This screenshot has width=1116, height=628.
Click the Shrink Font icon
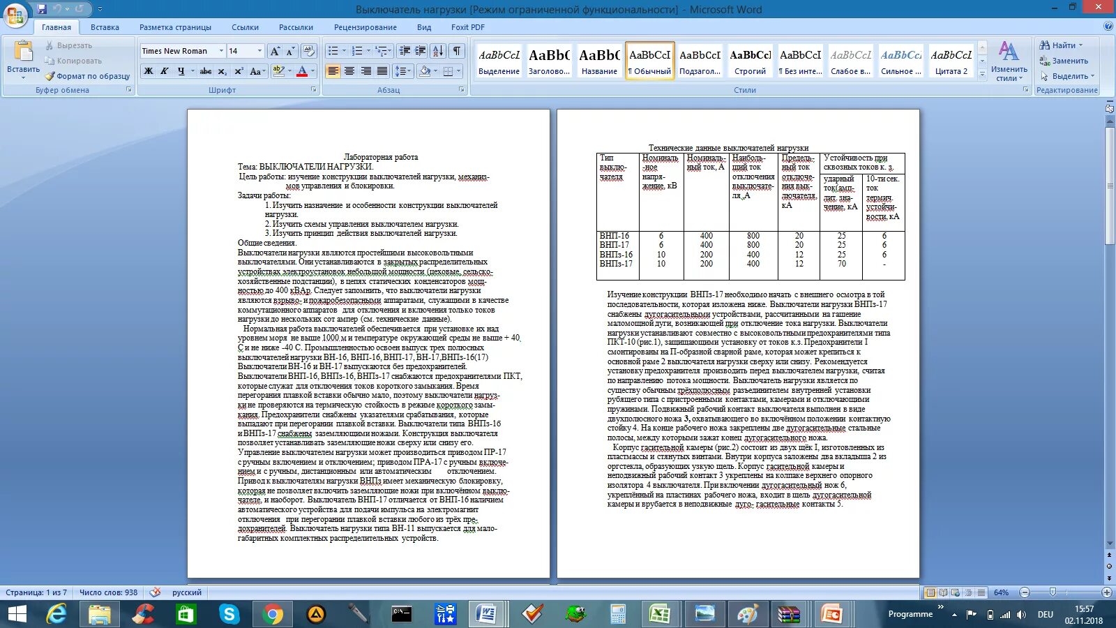(290, 51)
